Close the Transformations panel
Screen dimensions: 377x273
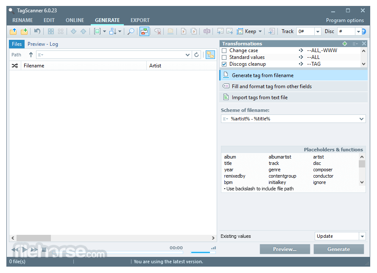(x=364, y=44)
